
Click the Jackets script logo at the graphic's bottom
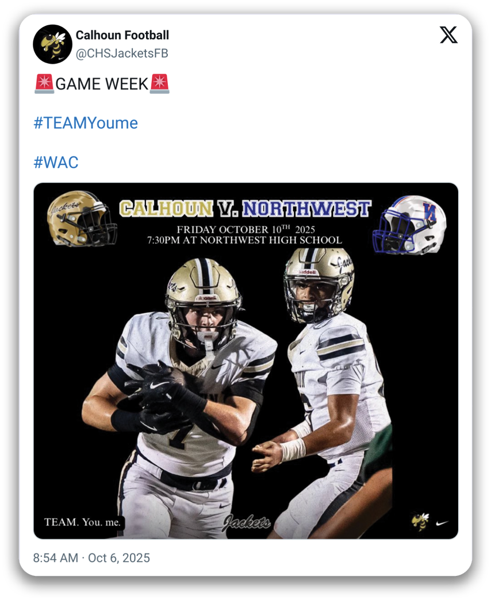[x=247, y=522]
